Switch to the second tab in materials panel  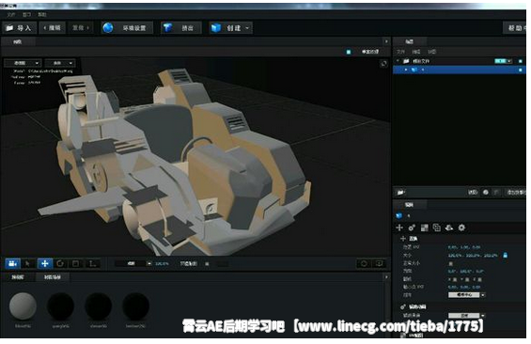(x=52, y=277)
